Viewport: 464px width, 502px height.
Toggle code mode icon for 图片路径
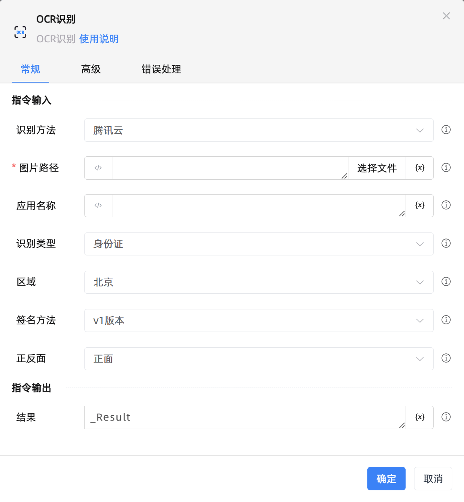point(98,168)
